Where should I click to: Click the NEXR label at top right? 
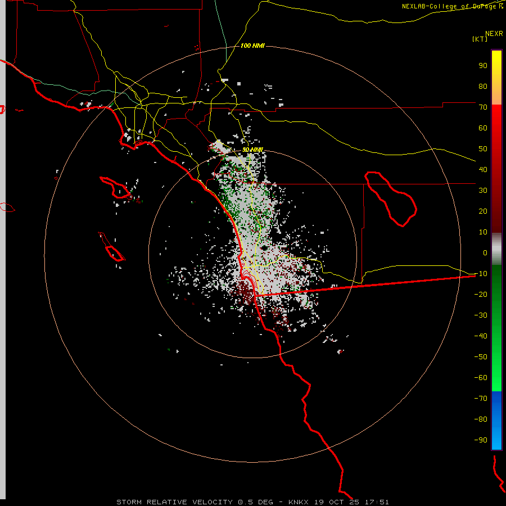pos(494,34)
